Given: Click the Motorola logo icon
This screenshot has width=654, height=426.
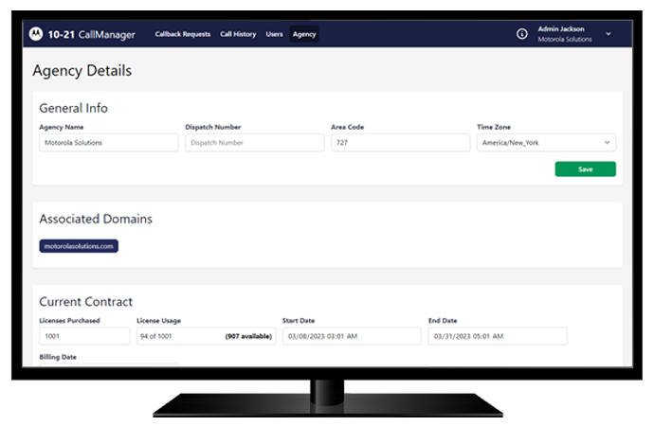Looking at the screenshot, I should coord(36,34).
